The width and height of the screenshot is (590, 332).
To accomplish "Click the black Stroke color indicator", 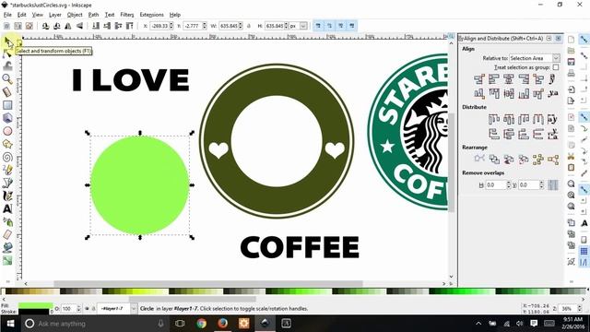I will click(x=34, y=312).
